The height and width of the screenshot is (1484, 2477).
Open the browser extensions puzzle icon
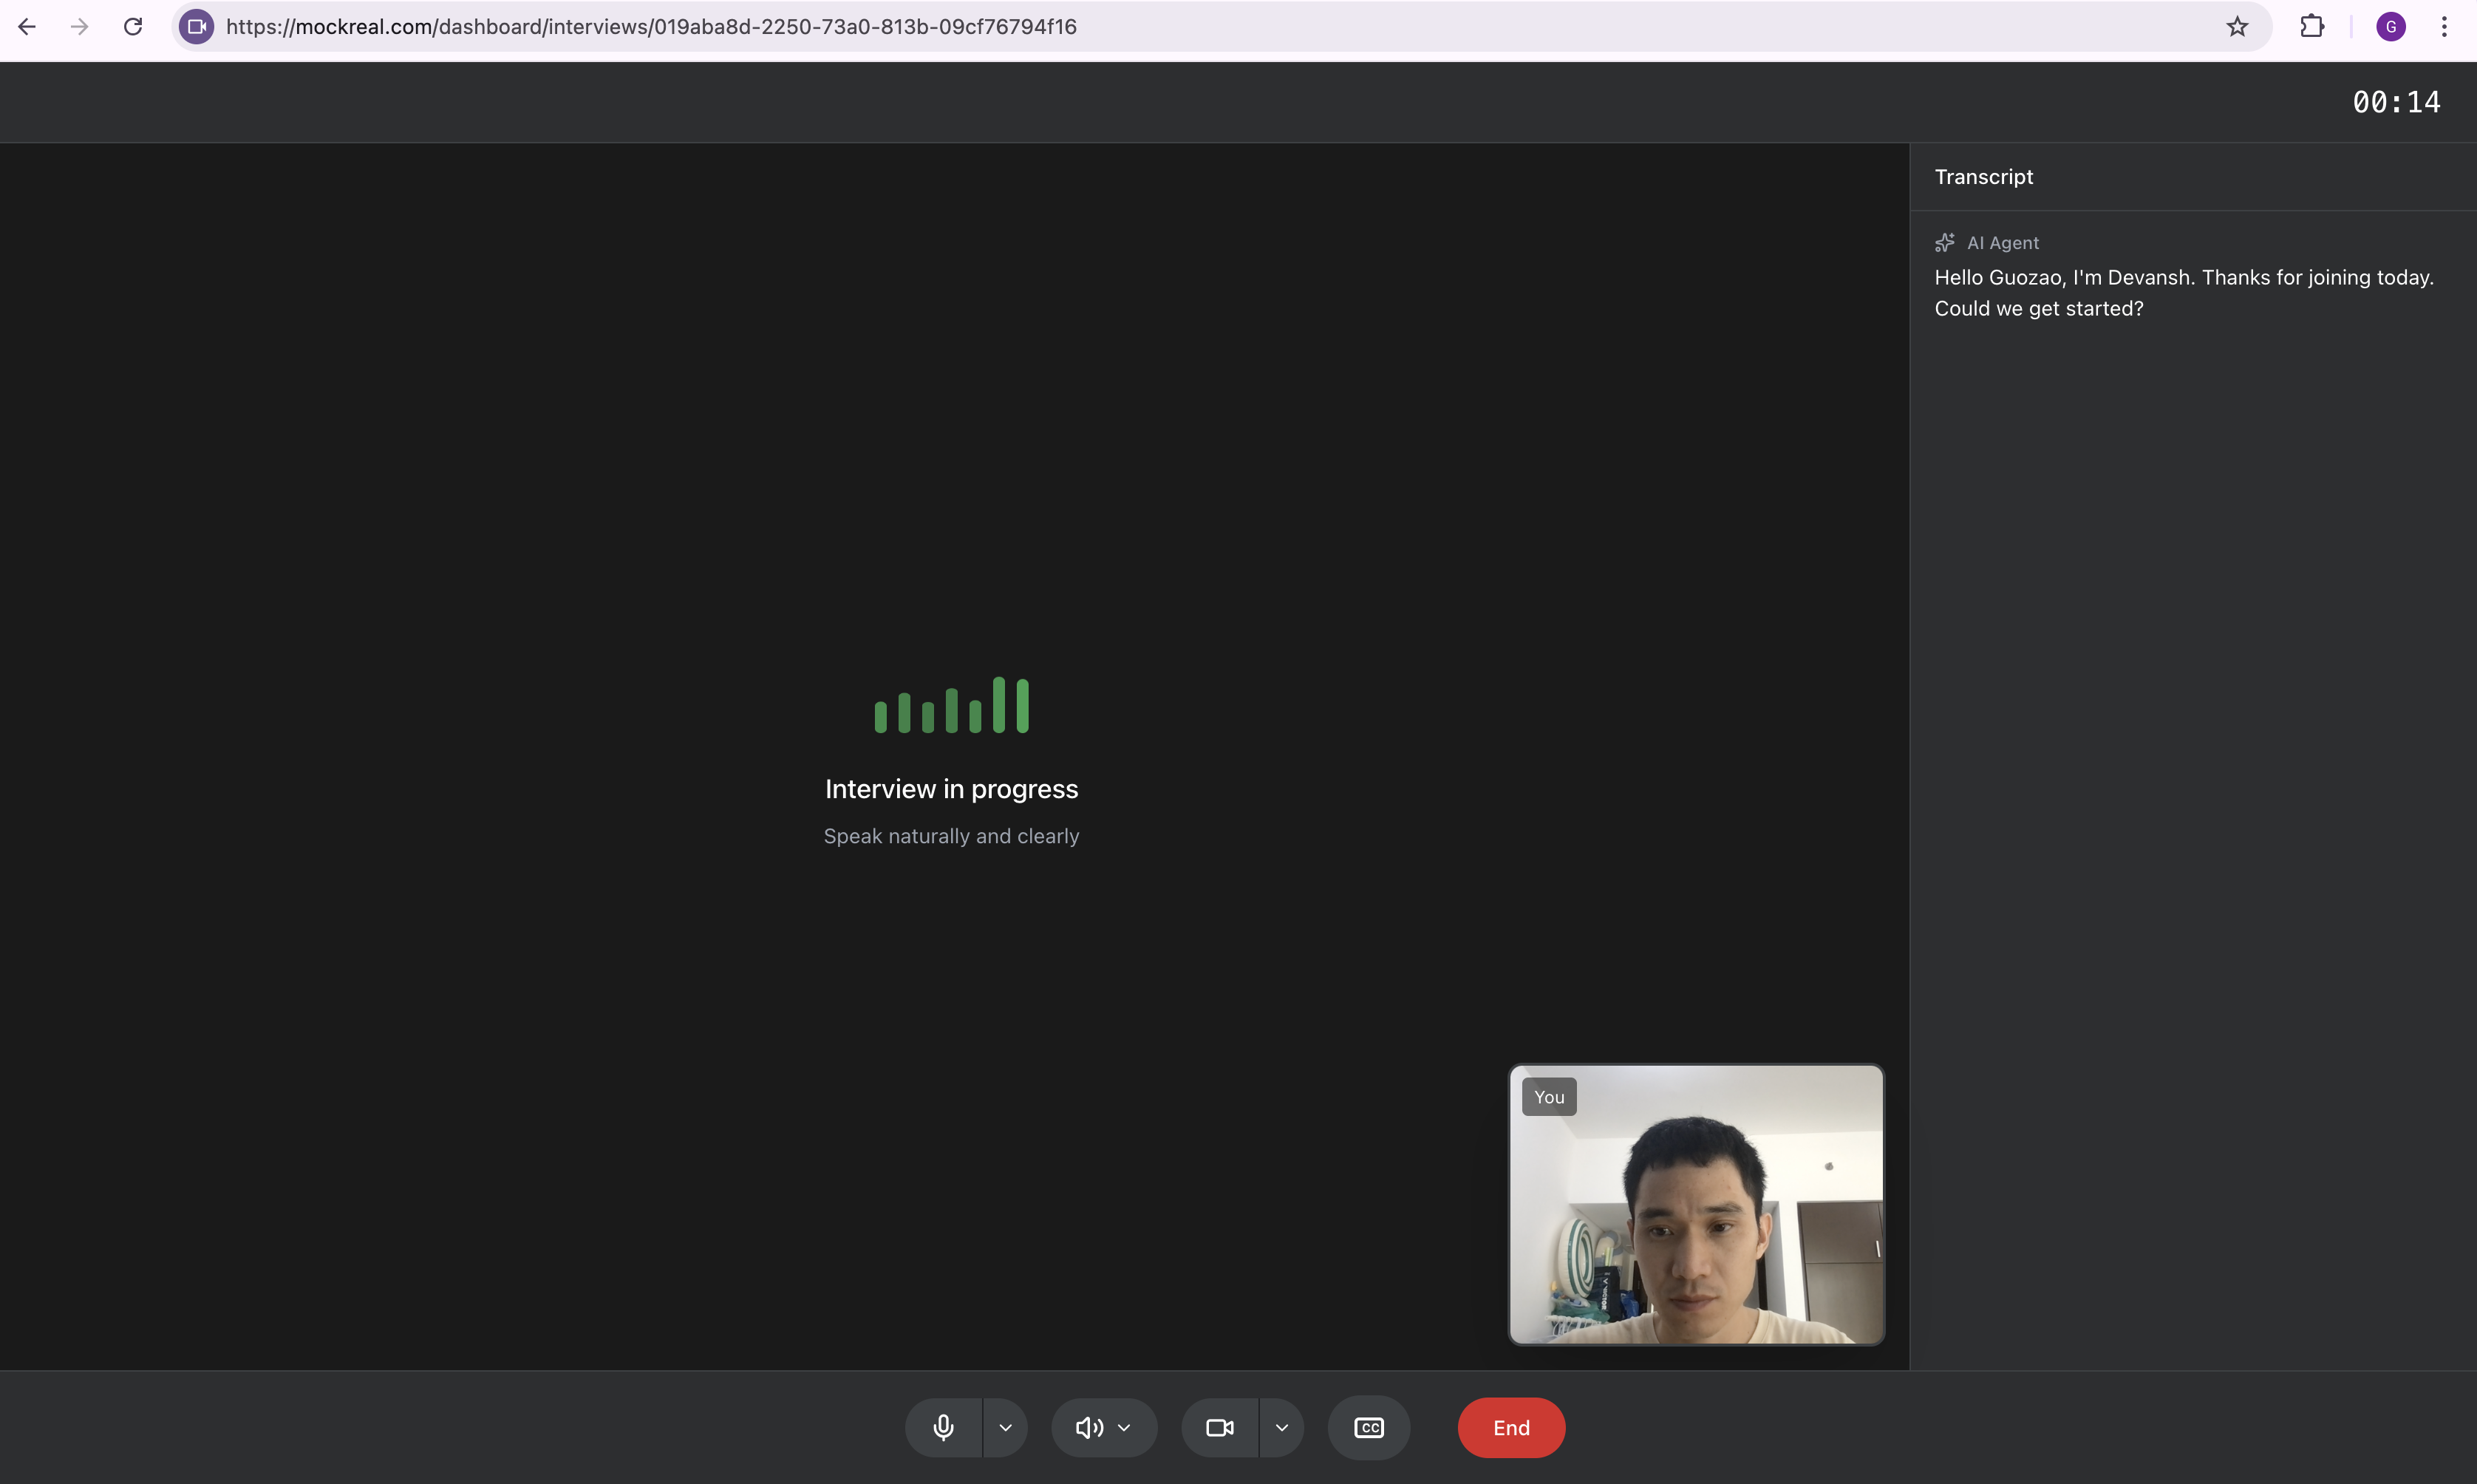[2312, 27]
